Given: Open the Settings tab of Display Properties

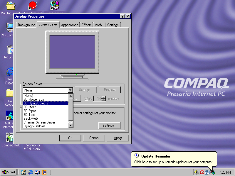Looking at the screenshot, I should 113,25.
